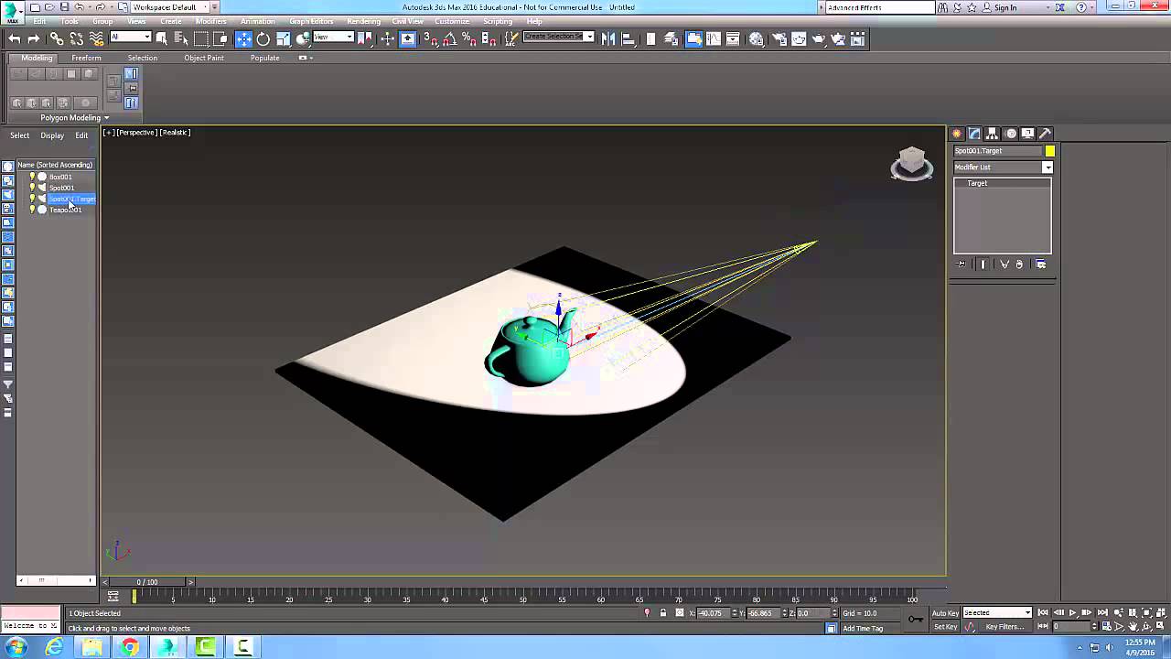Click Add Time Tag
This screenshot has width=1171, height=659.
pos(863,629)
